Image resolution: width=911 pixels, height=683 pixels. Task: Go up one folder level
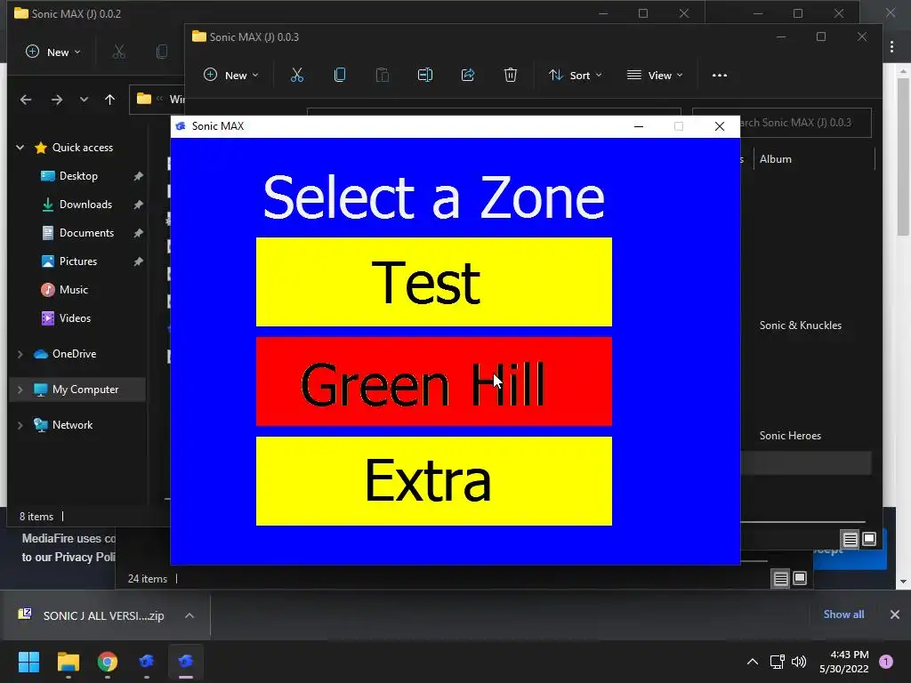point(109,100)
